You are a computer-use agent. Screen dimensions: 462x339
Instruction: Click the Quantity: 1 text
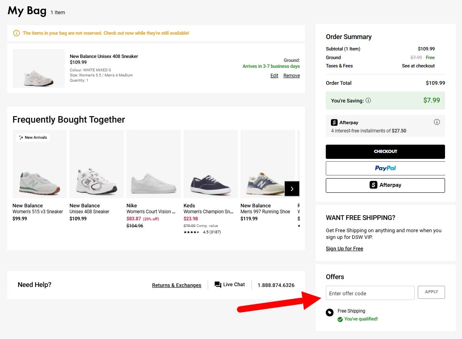(79, 80)
